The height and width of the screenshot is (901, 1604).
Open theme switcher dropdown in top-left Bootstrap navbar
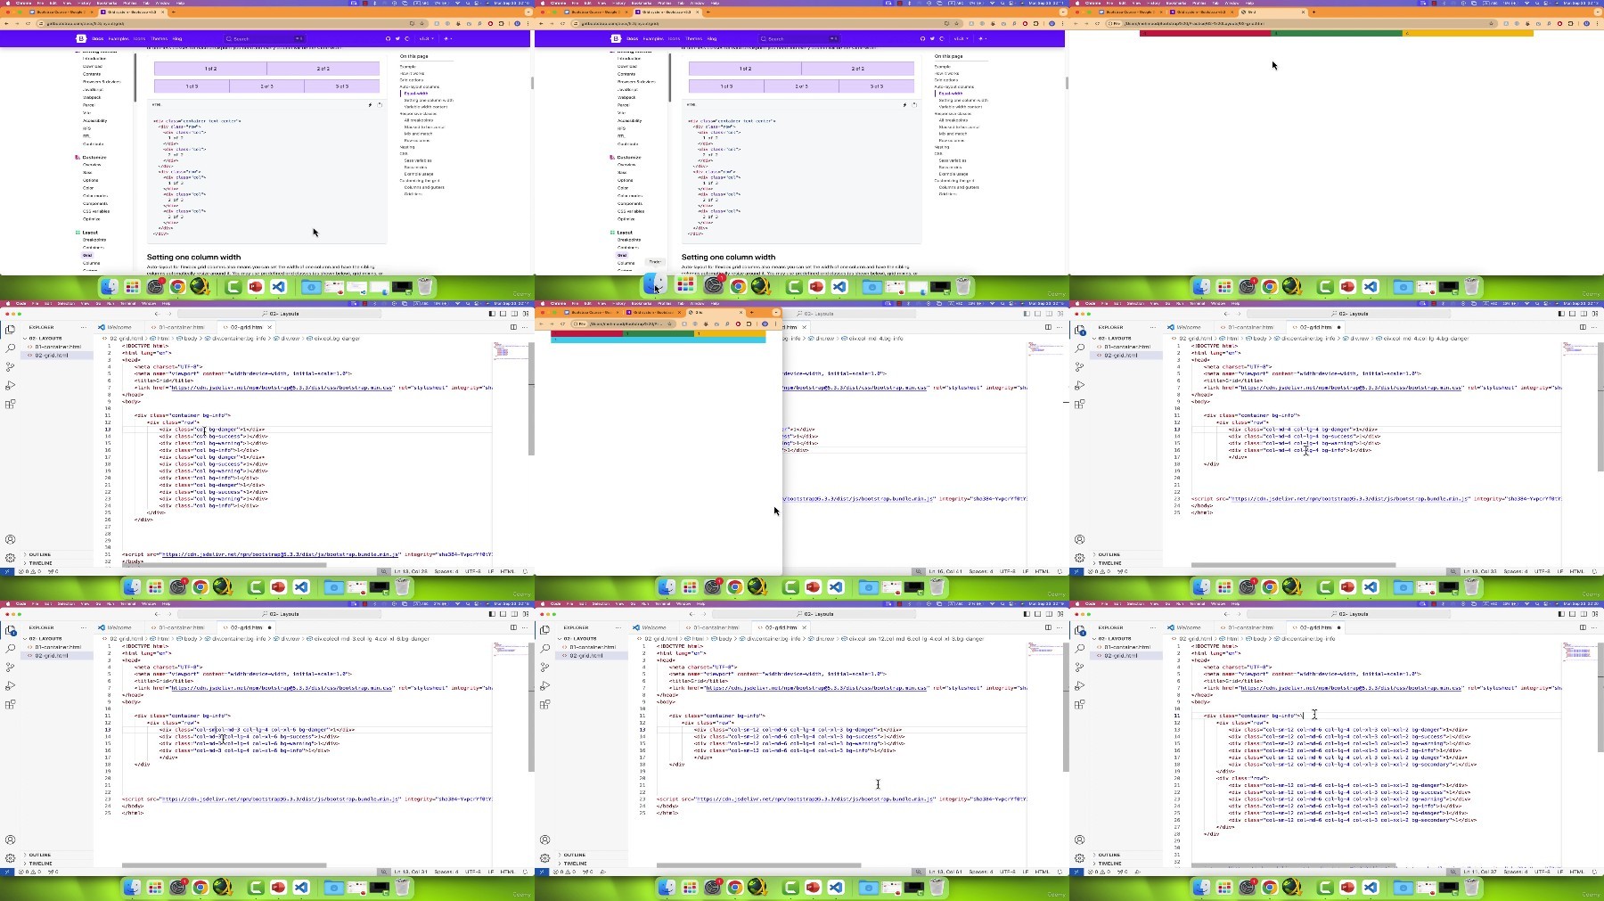[x=447, y=38]
